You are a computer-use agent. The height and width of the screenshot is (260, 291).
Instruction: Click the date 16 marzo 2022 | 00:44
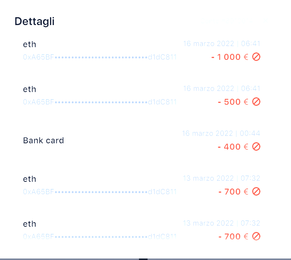pyautogui.click(x=221, y=134)
